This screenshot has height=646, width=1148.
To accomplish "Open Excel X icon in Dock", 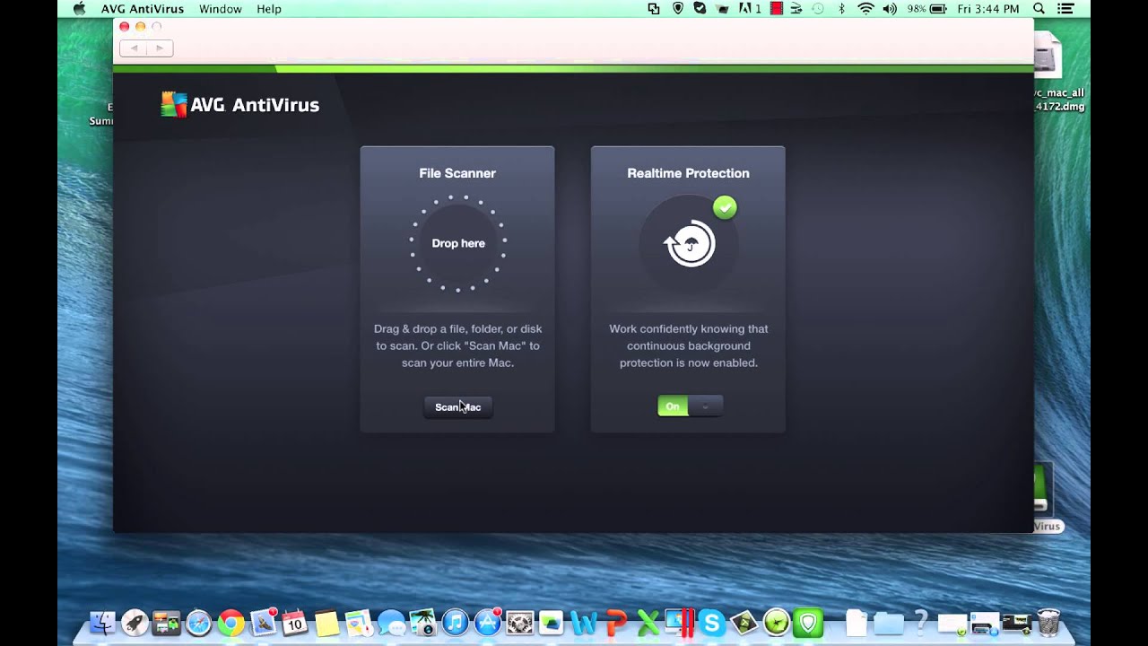I will coord(648,623).
